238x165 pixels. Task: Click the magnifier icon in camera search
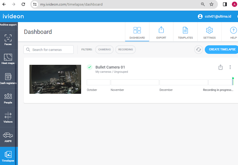28,50
